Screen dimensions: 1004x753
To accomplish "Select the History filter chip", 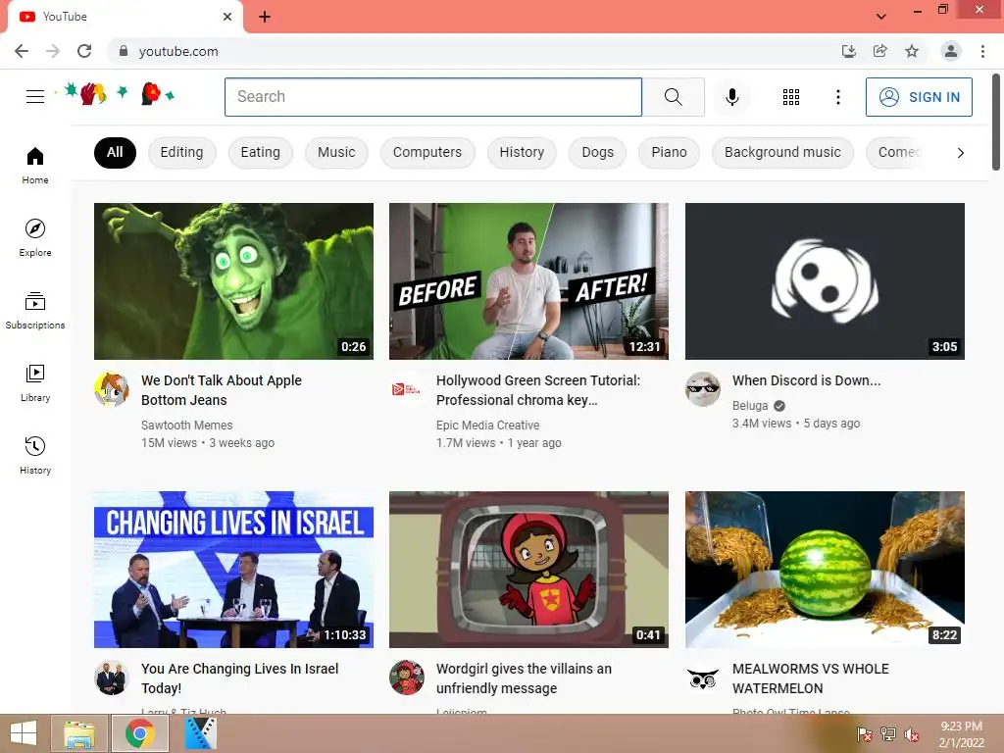I will pyautogui.click(x=522, y=152).
